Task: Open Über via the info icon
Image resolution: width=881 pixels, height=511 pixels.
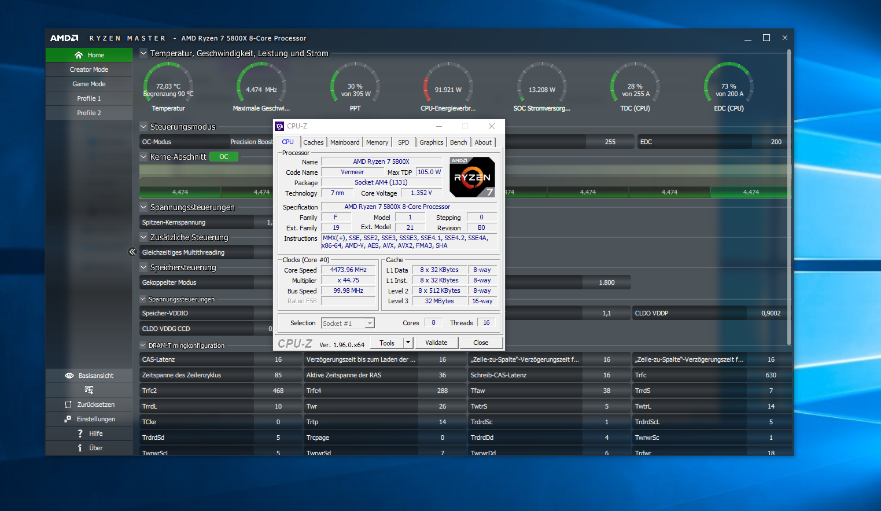Action: pos(80,448)
